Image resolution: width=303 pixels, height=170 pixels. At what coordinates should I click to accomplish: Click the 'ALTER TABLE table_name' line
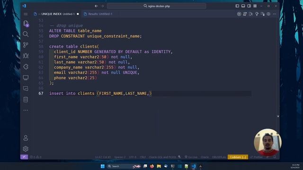75,31
